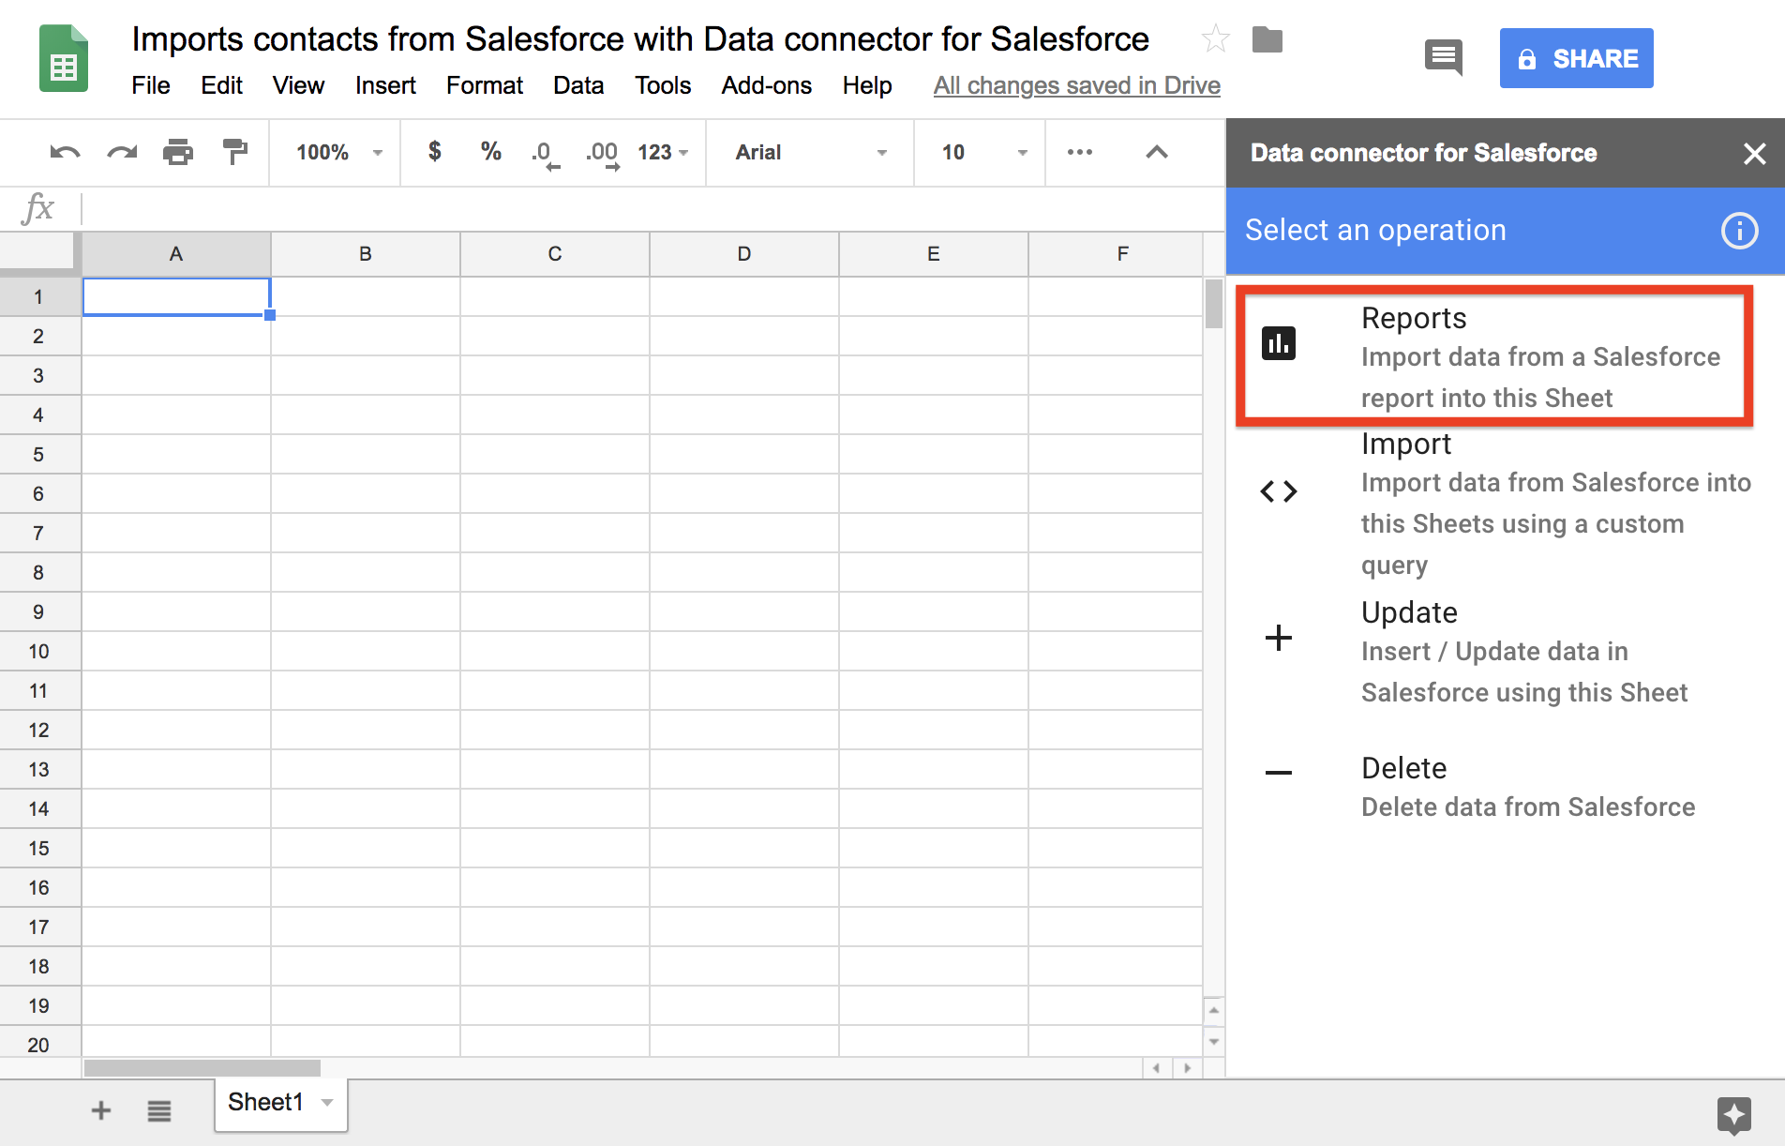Viewport: 1785px width, 1146px height.
Task: Show more toolbar options
Action: [x=1080, y=152]
